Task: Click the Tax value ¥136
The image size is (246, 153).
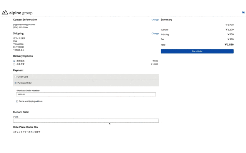Action: tap(231, 39)
